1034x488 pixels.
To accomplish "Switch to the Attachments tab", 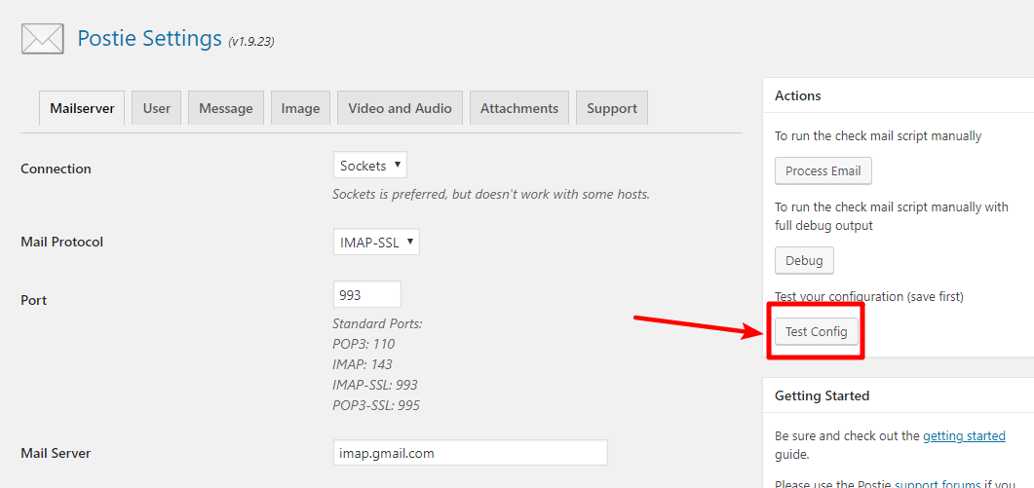I will pyautogui.click(x=518, y=108).
